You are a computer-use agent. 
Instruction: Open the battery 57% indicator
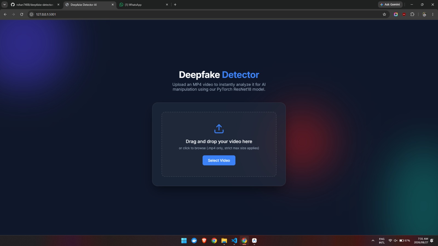[405, 241]
